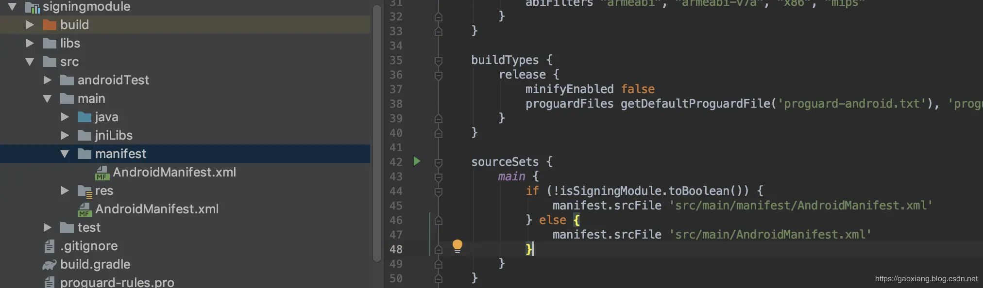The height and width of the screenshot is (288, 983).
Task: Toggle fold marker on line 44 if statement
Action: click(x=439, y=192)
